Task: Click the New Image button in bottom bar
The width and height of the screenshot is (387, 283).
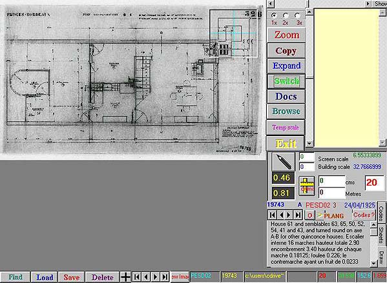Action: (x=180, y=277)
